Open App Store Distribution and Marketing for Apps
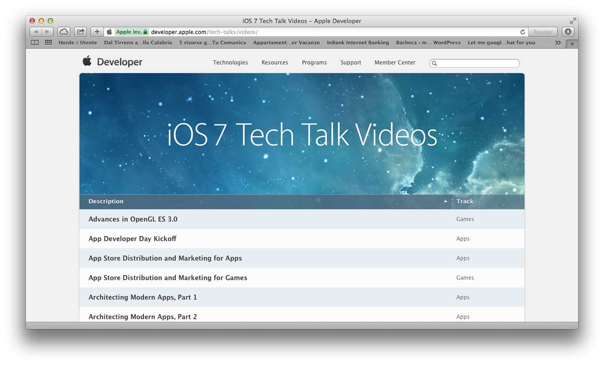 [165, 258]
